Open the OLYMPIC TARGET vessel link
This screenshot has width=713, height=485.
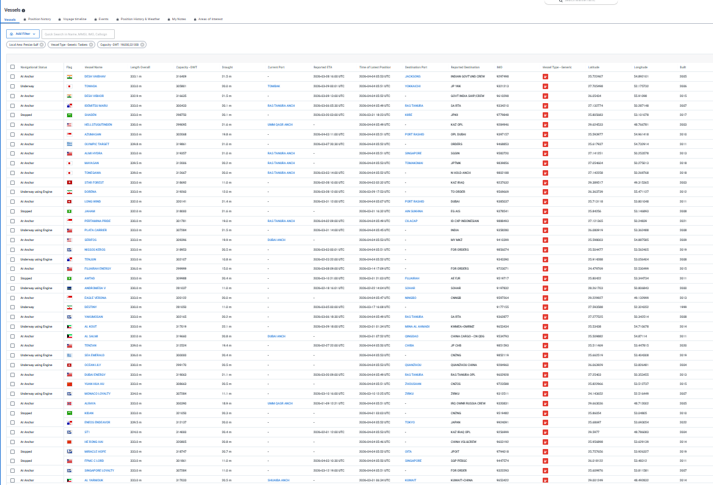(x=98, y=143)
